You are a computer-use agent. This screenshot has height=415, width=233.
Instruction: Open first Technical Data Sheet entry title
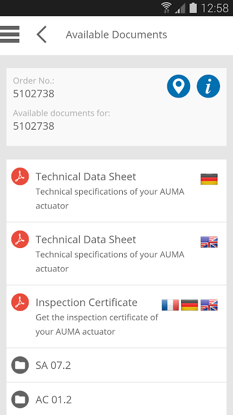(86, 176)
